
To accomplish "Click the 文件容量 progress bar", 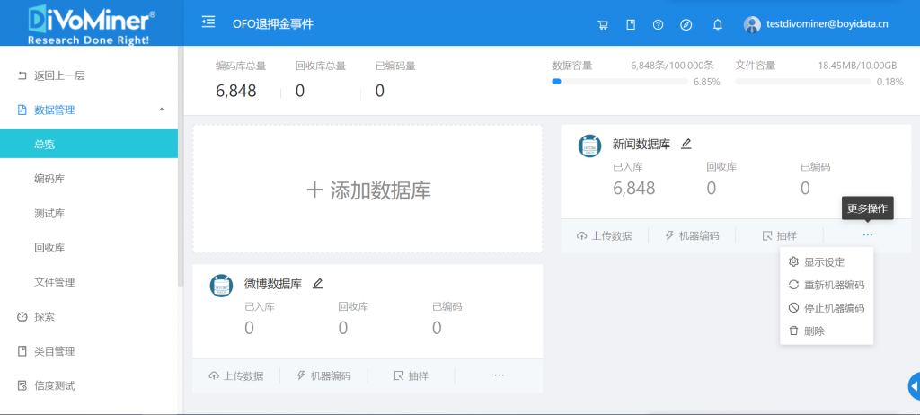I will [x=803, y=82].
